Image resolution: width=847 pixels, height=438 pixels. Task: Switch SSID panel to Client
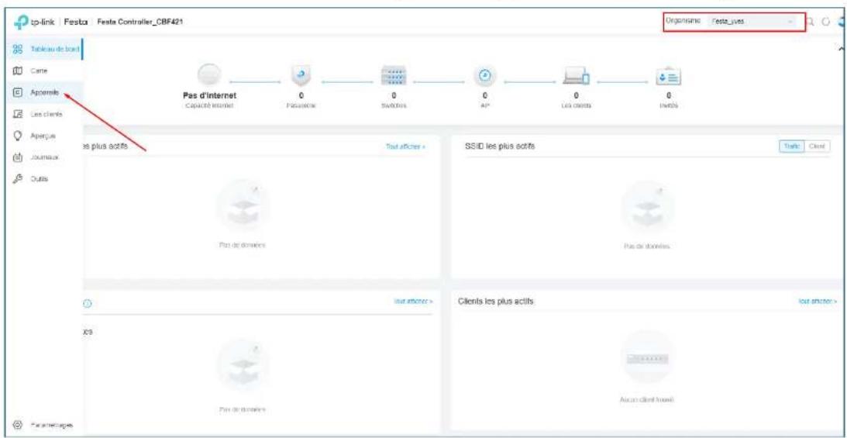tap(818, 147)
